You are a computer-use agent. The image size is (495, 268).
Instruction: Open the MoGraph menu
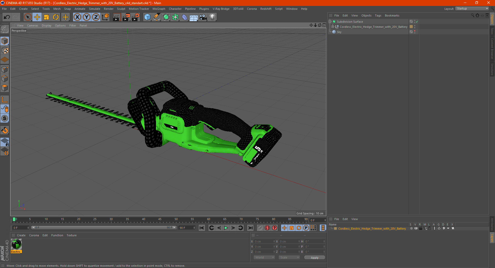pyautogui.click(x=159, y=9)
